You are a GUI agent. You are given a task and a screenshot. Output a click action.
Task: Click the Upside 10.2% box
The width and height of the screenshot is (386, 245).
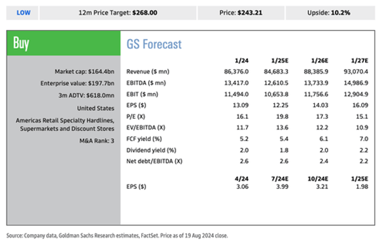(x=330, y=13)
